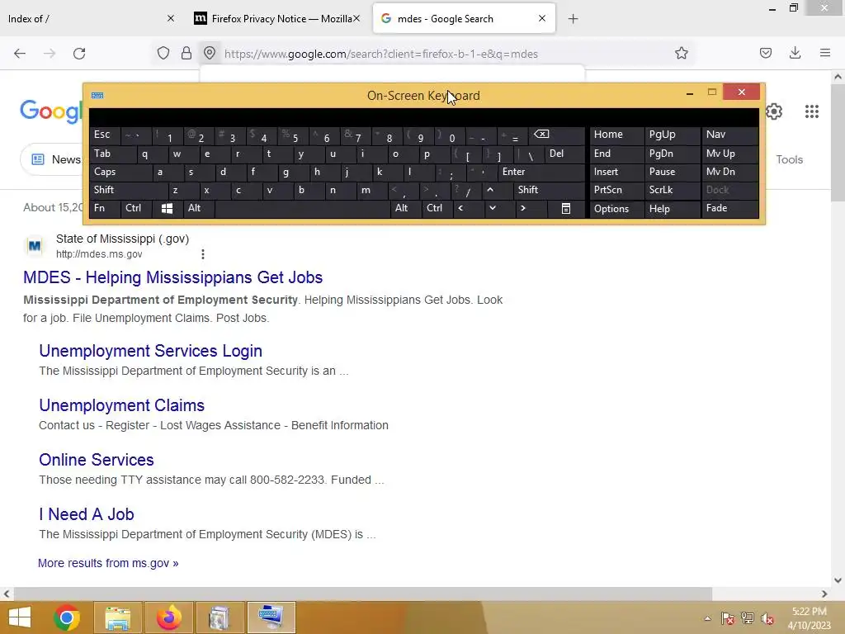Switch to Firefox in taskbar
The height and width of the screenshot is (634, 845).
168,617
